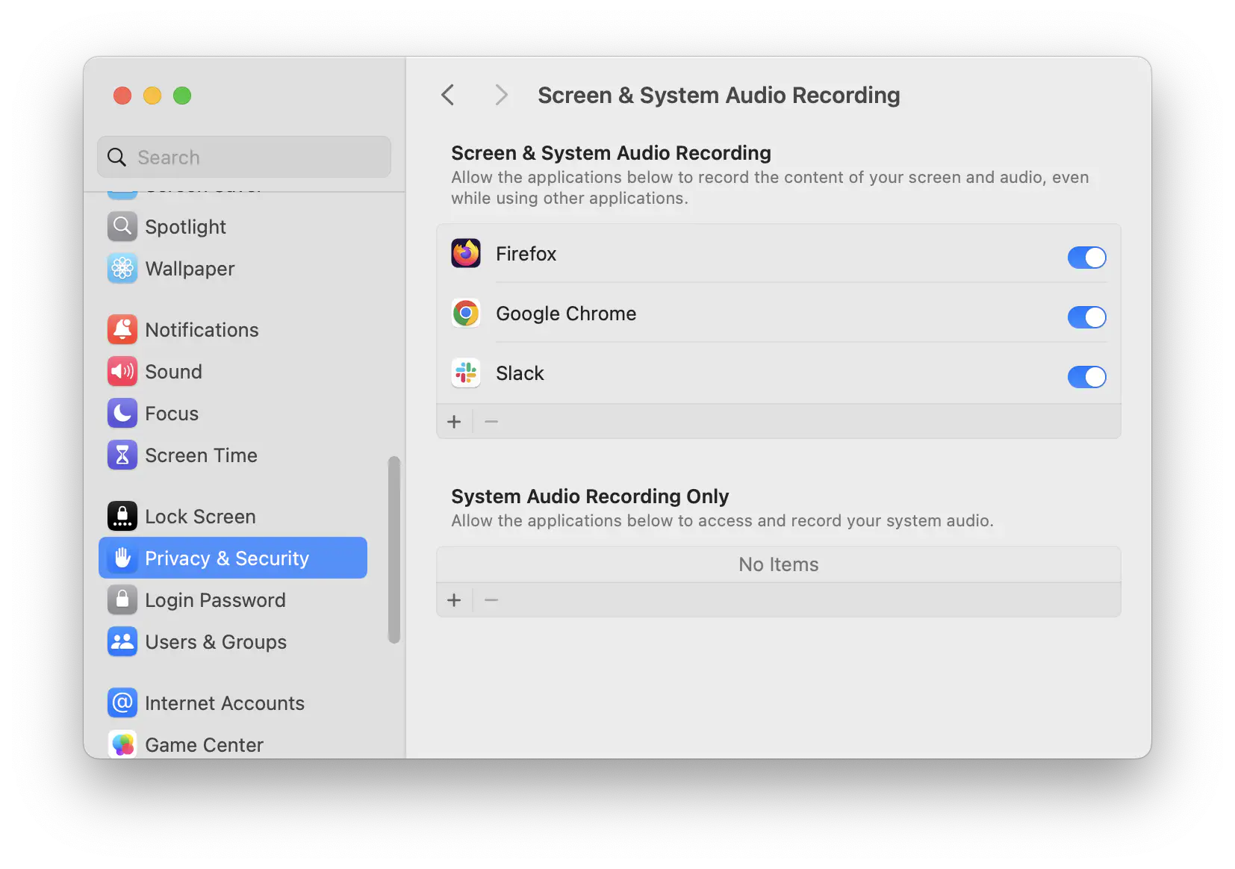Select Lock Screen in sidebar
The image size is (1235, 869).
tap(233, 517)
